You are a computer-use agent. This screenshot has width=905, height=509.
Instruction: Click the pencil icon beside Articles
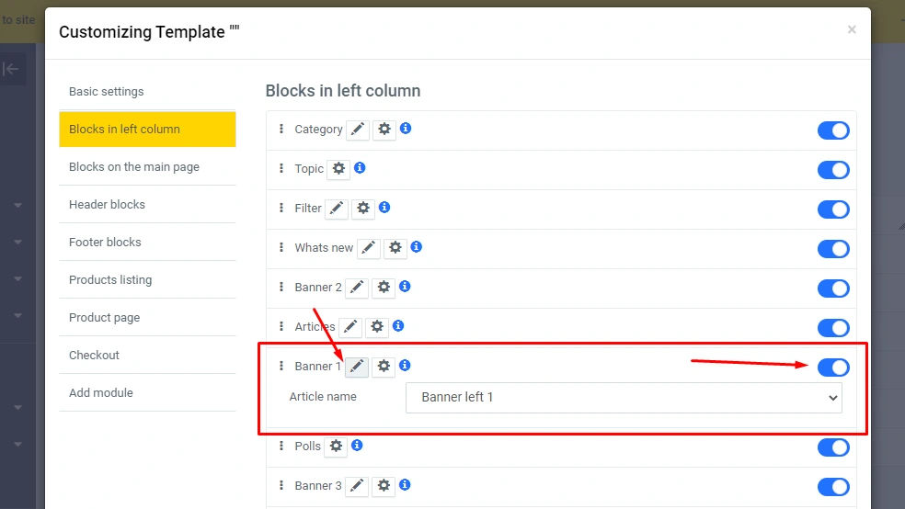tap(350, 327)
